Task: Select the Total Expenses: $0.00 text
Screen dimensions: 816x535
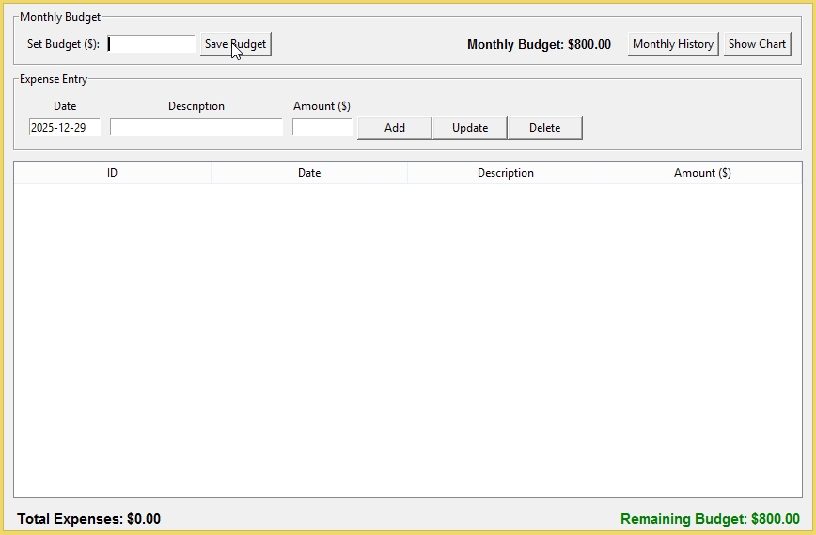Action: (89, 519)
